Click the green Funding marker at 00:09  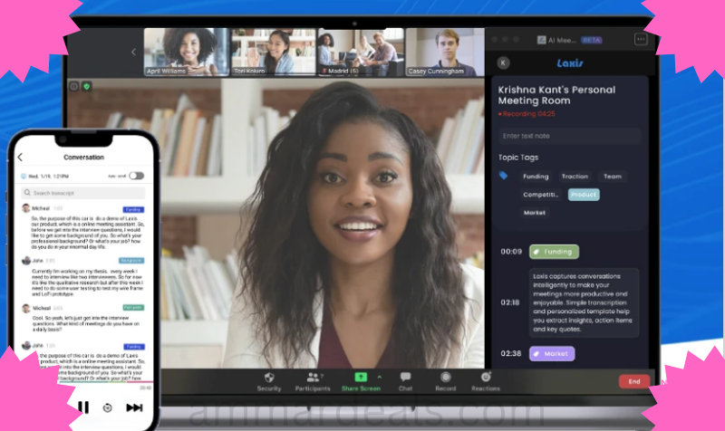pos(554,252)
